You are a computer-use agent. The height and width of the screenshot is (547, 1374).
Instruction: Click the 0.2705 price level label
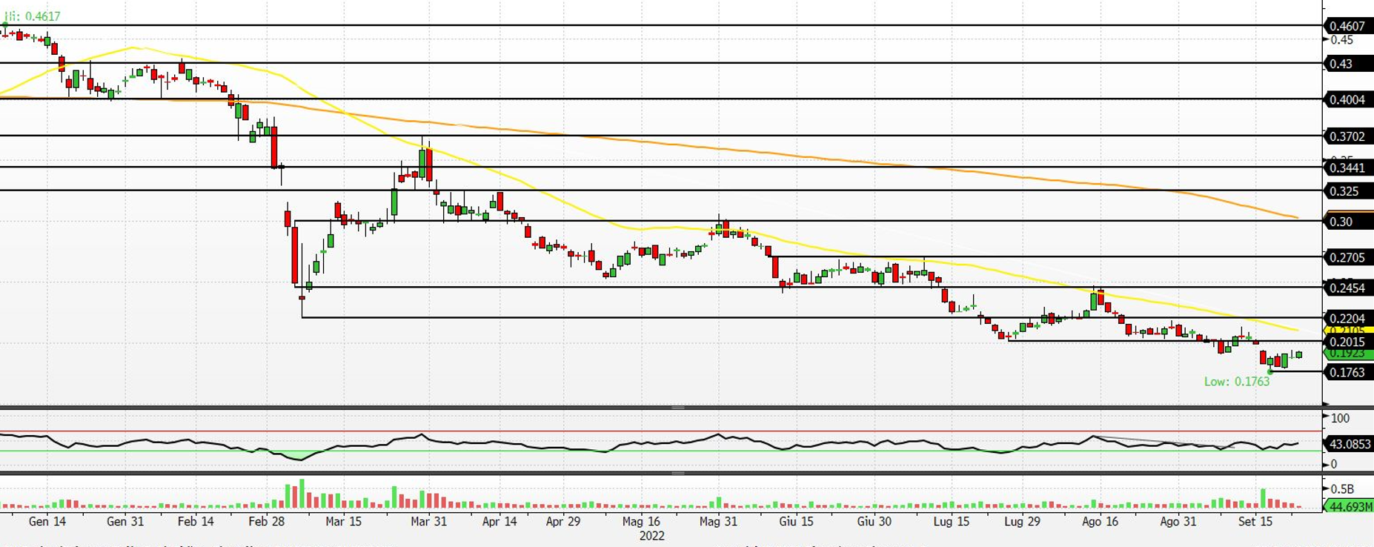[x=1348, y=257]
